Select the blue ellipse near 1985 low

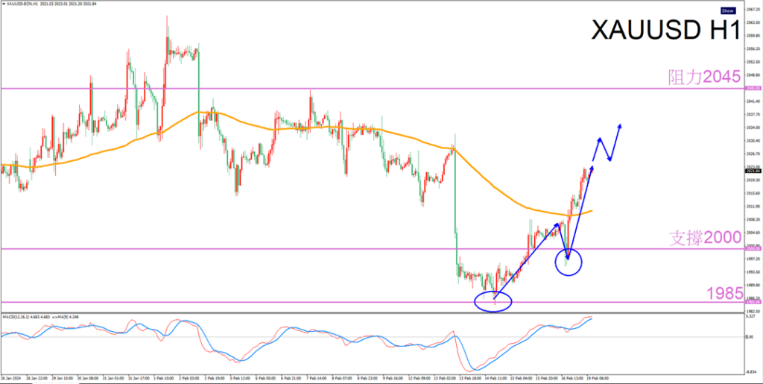point(493,300)
